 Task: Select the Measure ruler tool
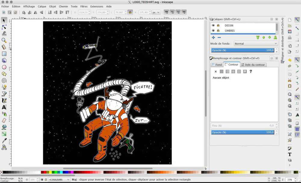pos(4,47)
